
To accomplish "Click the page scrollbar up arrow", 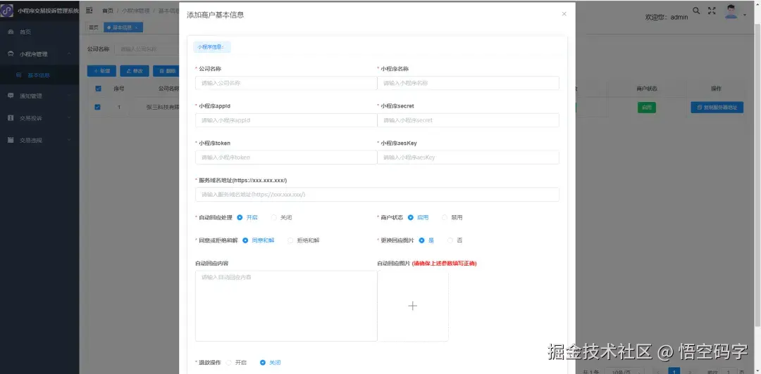I will click(757, 4).
